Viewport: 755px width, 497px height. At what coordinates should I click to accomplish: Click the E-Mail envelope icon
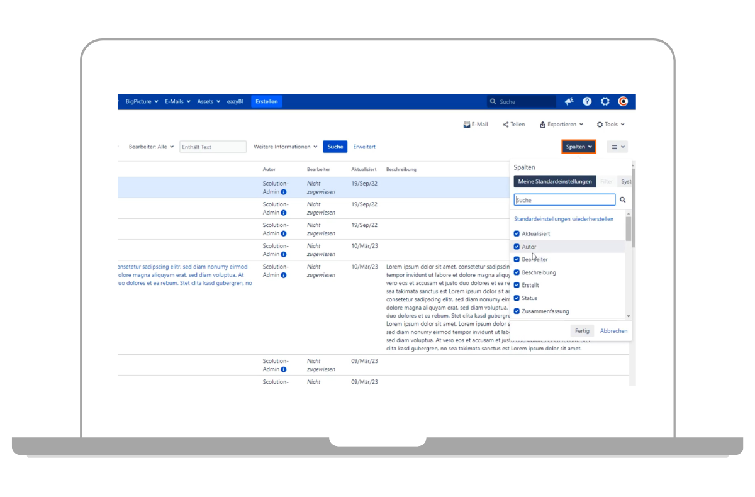[467, 125]
